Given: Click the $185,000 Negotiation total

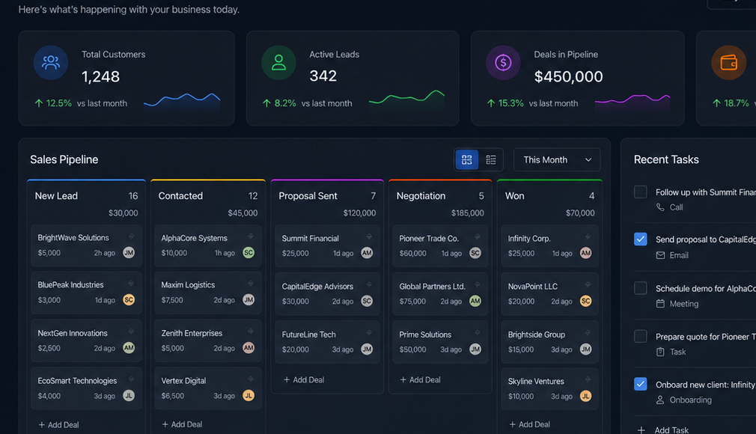Looking at the screenshot, I should coord(467,213).
